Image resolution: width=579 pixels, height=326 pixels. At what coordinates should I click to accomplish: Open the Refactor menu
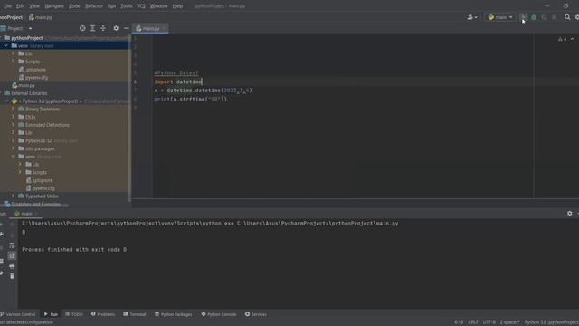(94, 6)
